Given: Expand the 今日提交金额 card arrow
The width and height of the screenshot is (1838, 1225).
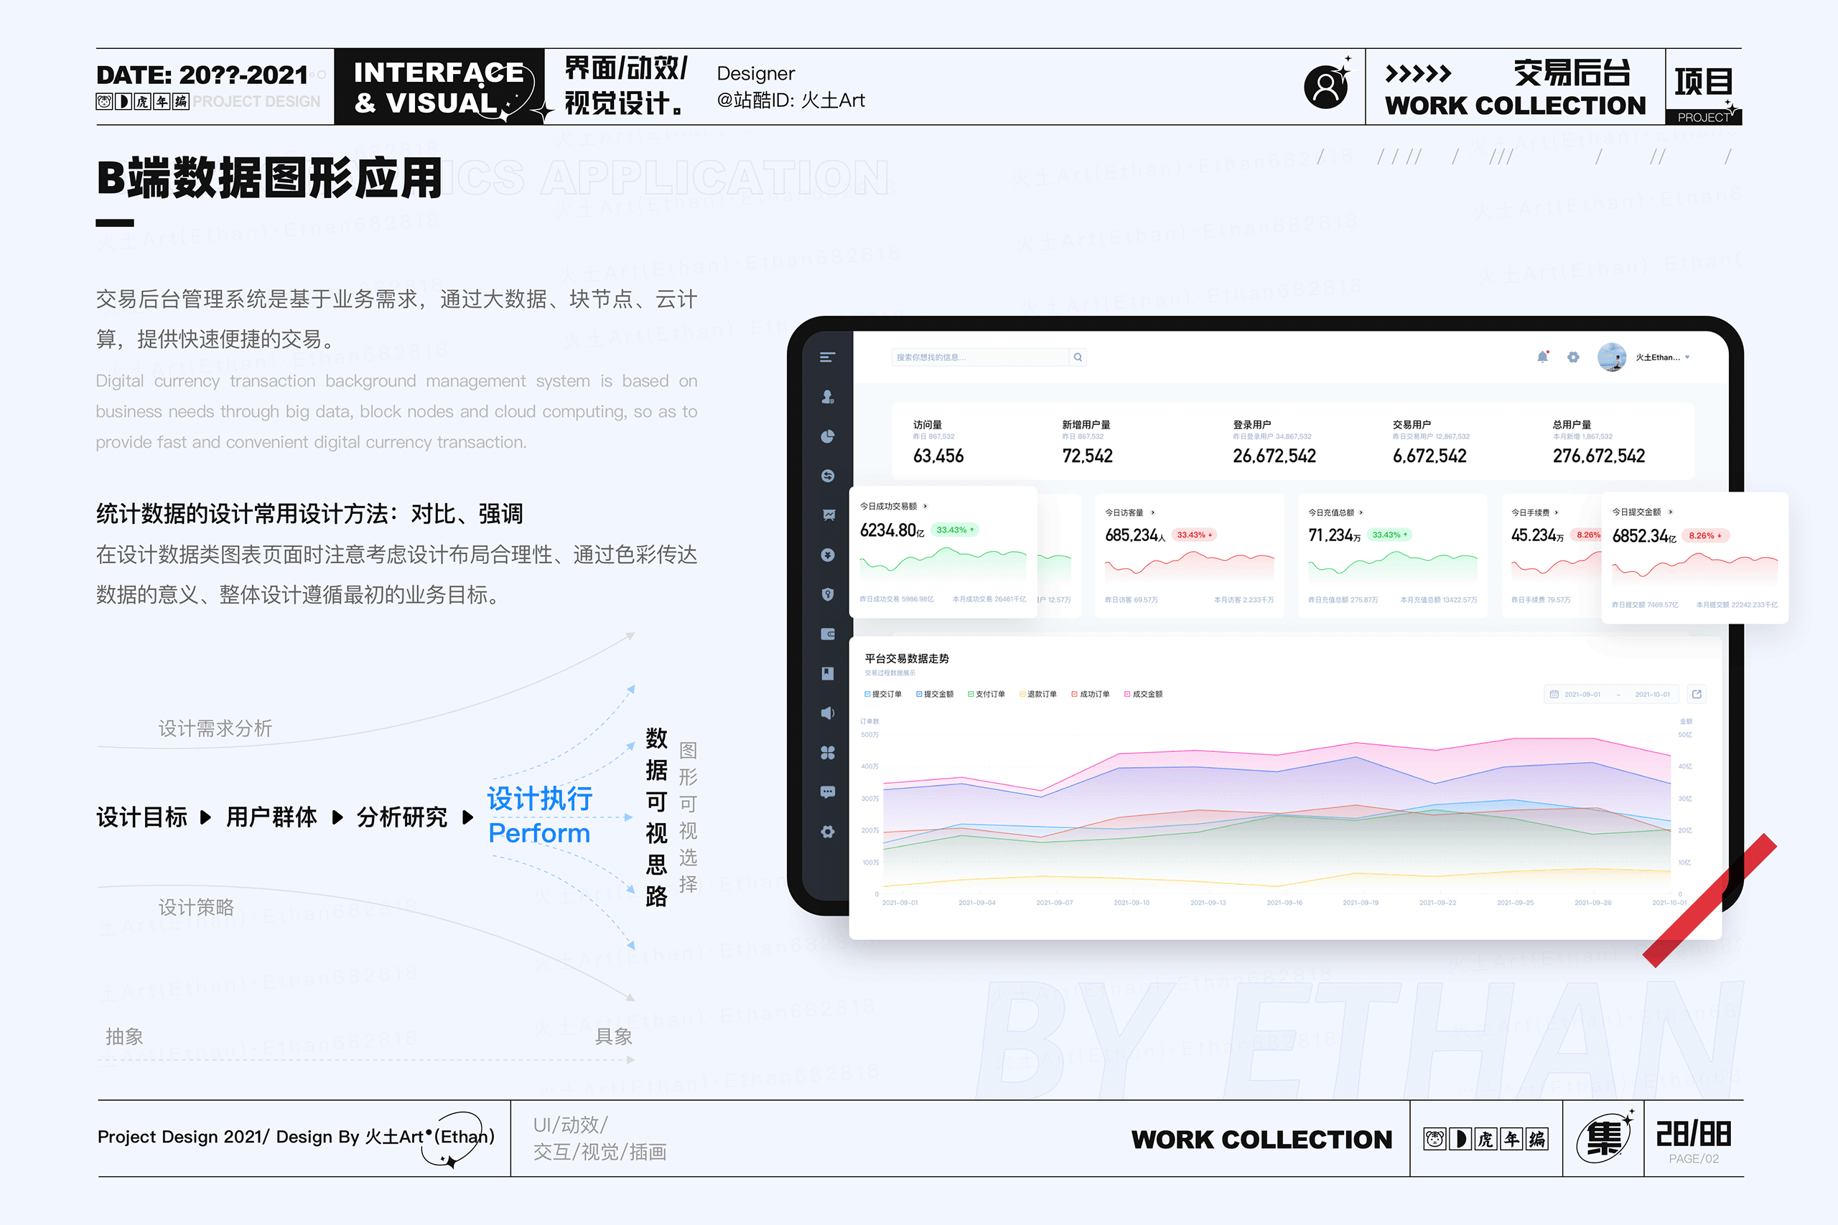Looking at the screenshot, I should (1671, 512).
